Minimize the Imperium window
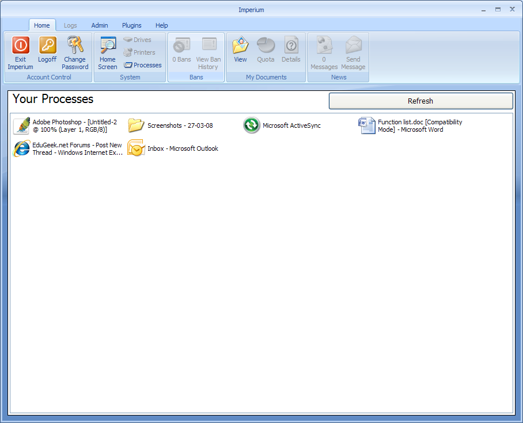Viewport: 523px width, 423px height. coord(484,10)
